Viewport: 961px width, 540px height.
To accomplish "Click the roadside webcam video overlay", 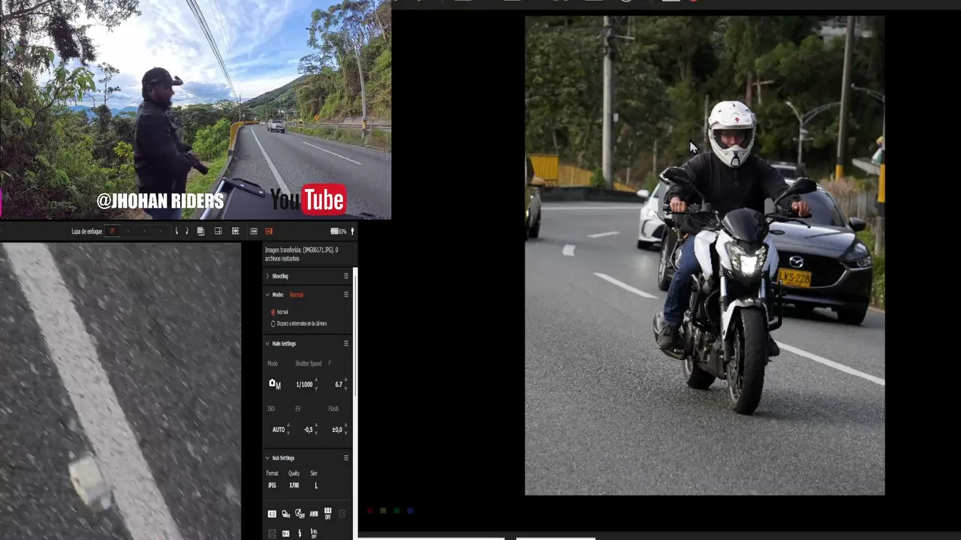I will coord(195,109).
